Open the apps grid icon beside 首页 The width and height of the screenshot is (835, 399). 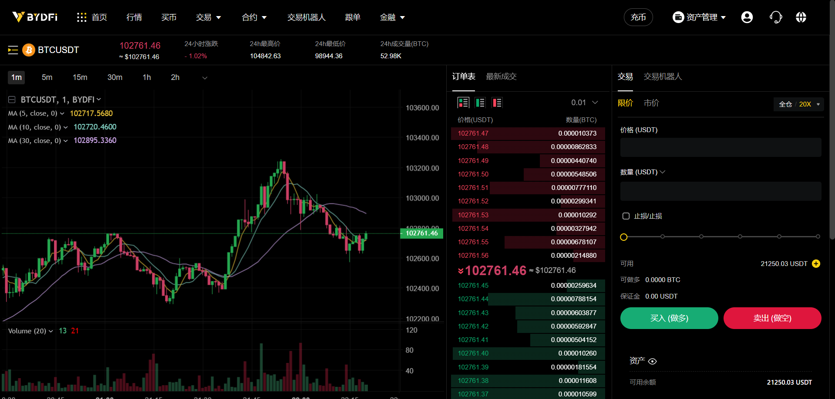pos(81,17)
